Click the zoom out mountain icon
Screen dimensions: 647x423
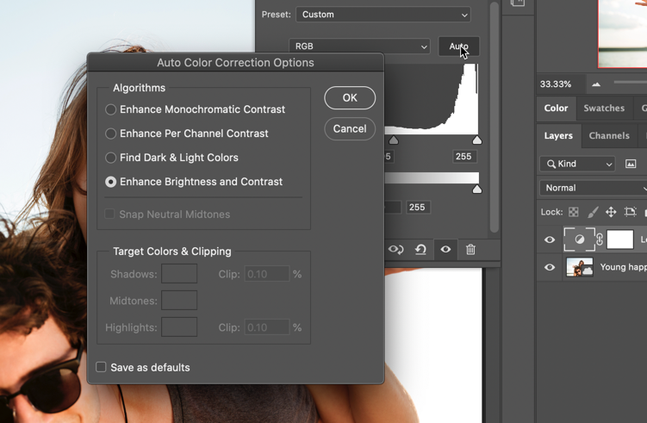click(x=596, y=84)
